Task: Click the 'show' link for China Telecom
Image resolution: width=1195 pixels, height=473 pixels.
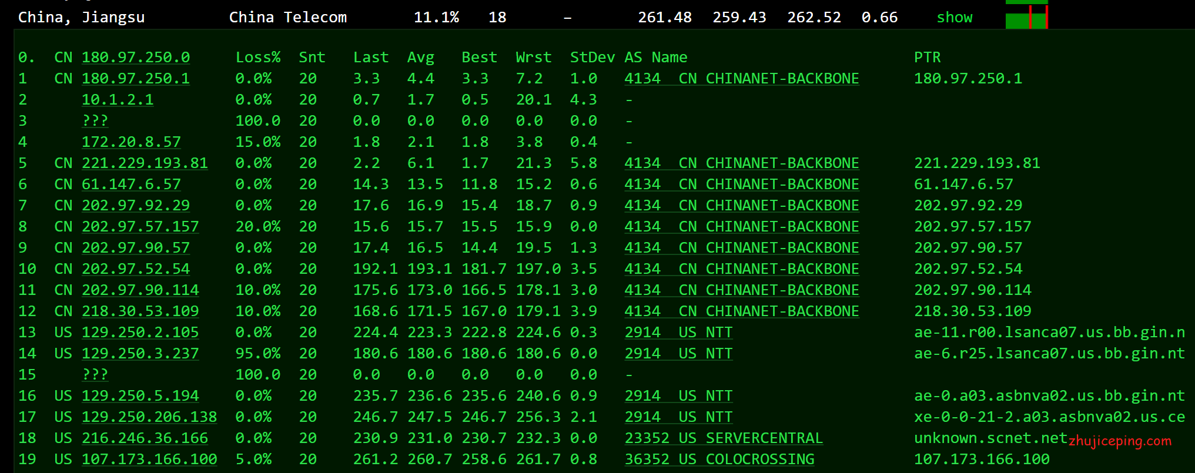Action: [955, 18]
